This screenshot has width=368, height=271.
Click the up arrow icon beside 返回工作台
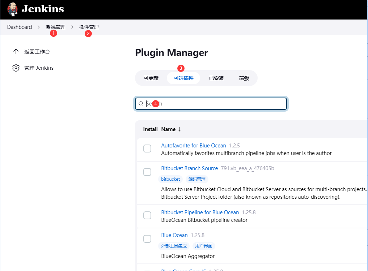click(16, 52)
